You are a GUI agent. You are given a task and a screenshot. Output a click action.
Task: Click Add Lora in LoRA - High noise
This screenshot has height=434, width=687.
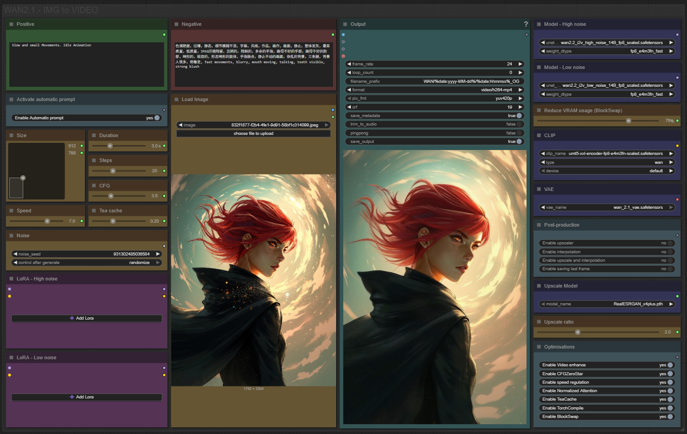[x=86, y=318]
